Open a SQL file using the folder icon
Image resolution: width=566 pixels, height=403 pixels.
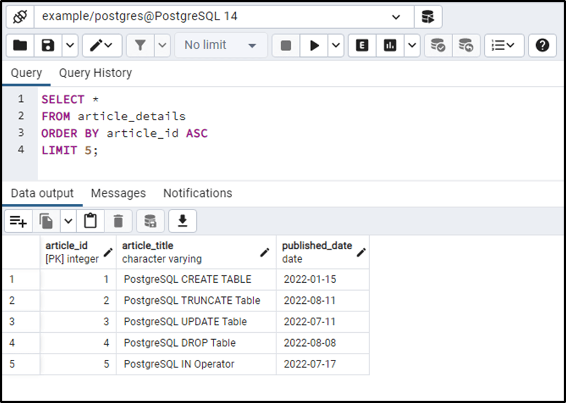pos(18,45)
